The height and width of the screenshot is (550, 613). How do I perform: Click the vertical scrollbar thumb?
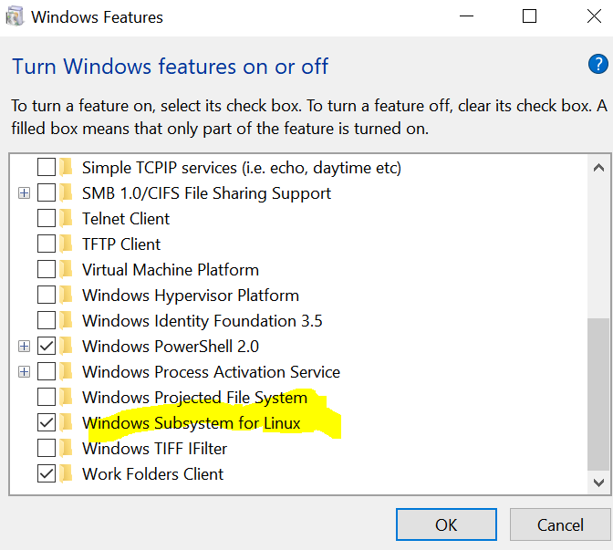598,394
